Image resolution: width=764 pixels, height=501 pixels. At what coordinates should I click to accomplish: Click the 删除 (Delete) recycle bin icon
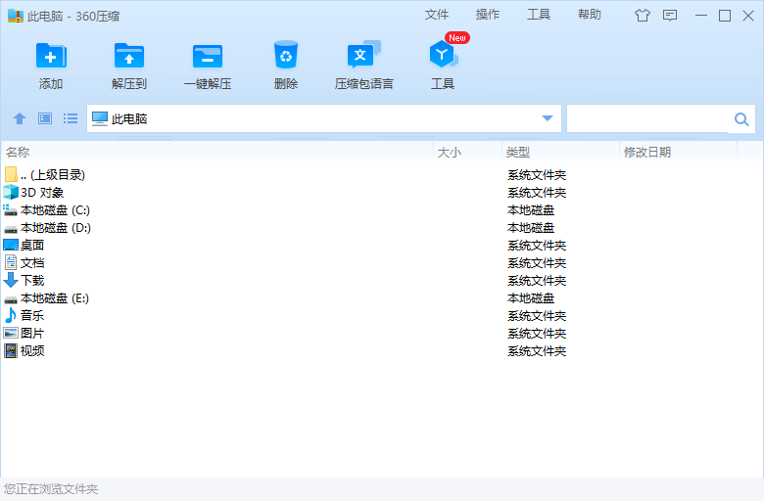[x=286, y=55]
